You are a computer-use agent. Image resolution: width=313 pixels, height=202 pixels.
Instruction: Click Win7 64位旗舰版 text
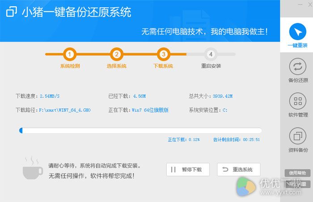pyautogui.click(x=150, y=110)
